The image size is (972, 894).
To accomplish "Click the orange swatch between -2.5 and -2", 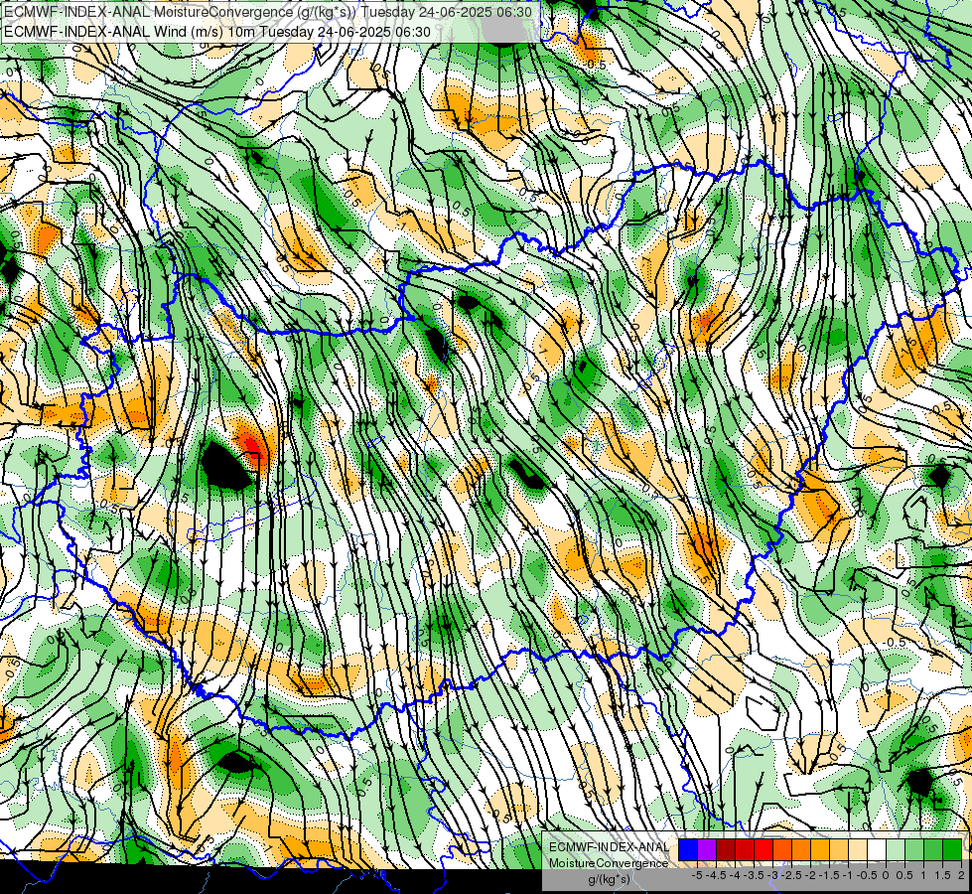I will click(x=801, y=850).
